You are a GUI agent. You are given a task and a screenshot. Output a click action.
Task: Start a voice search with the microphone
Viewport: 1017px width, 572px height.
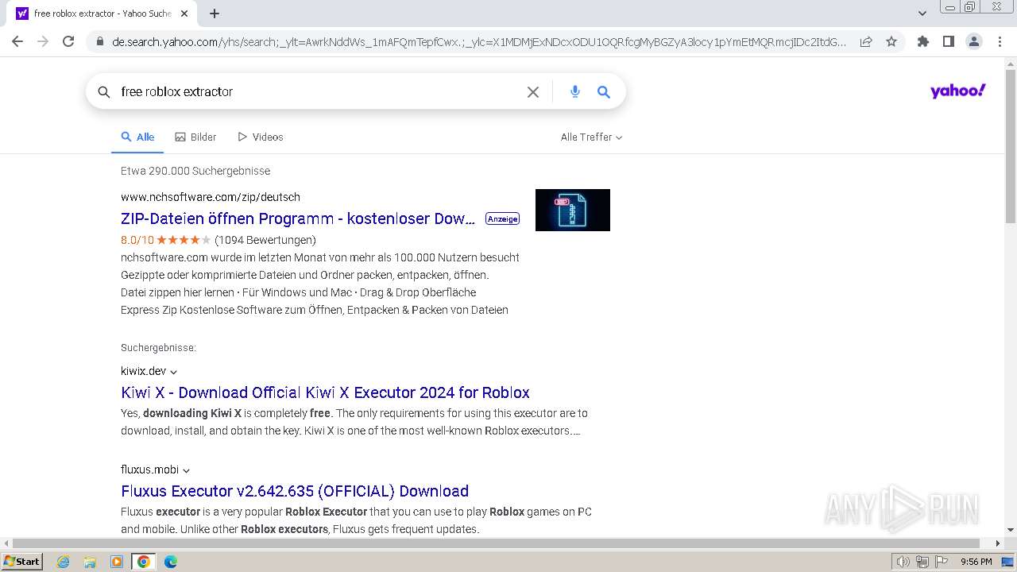click(x=575, y=92)
